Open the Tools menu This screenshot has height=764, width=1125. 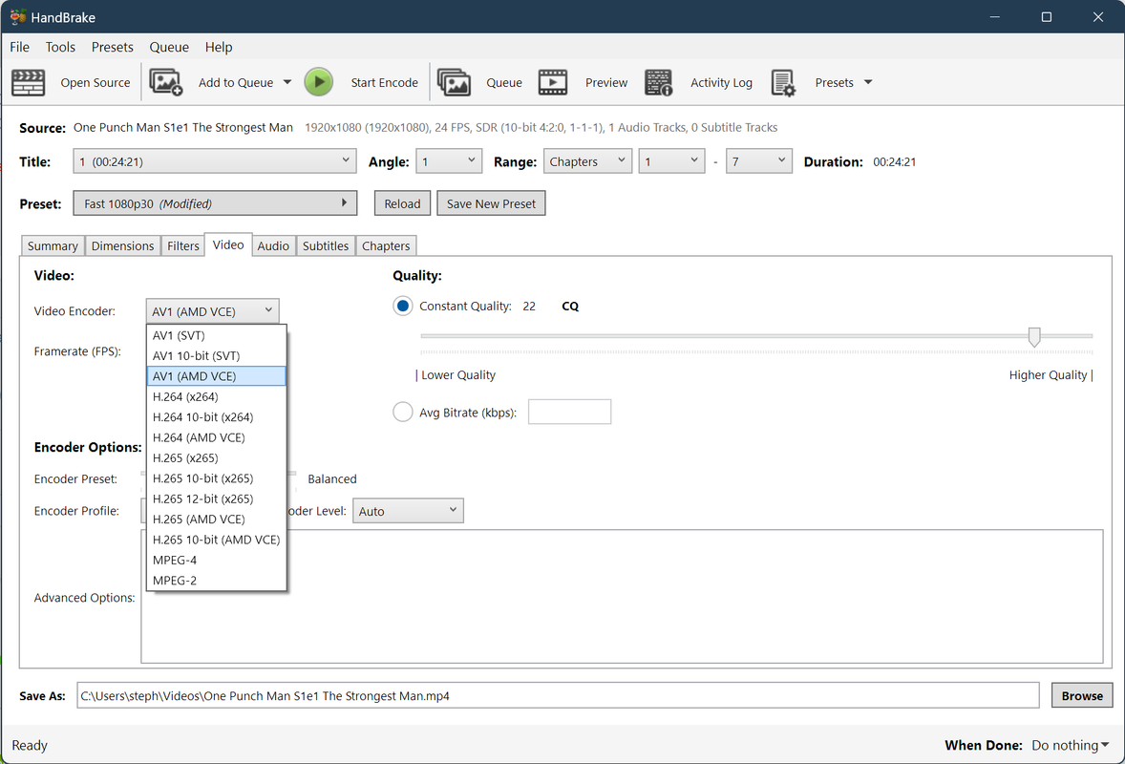click(60, 47)
